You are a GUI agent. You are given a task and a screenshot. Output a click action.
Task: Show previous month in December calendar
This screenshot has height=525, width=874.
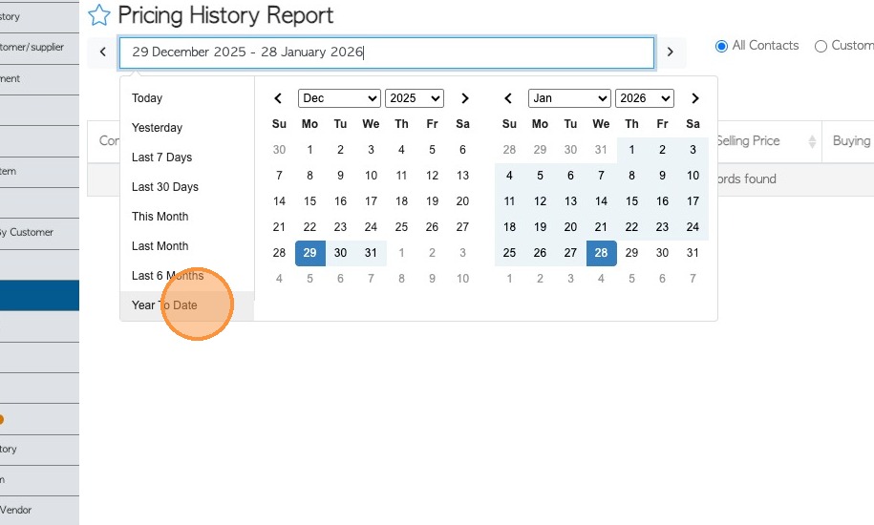click(278, 98)
